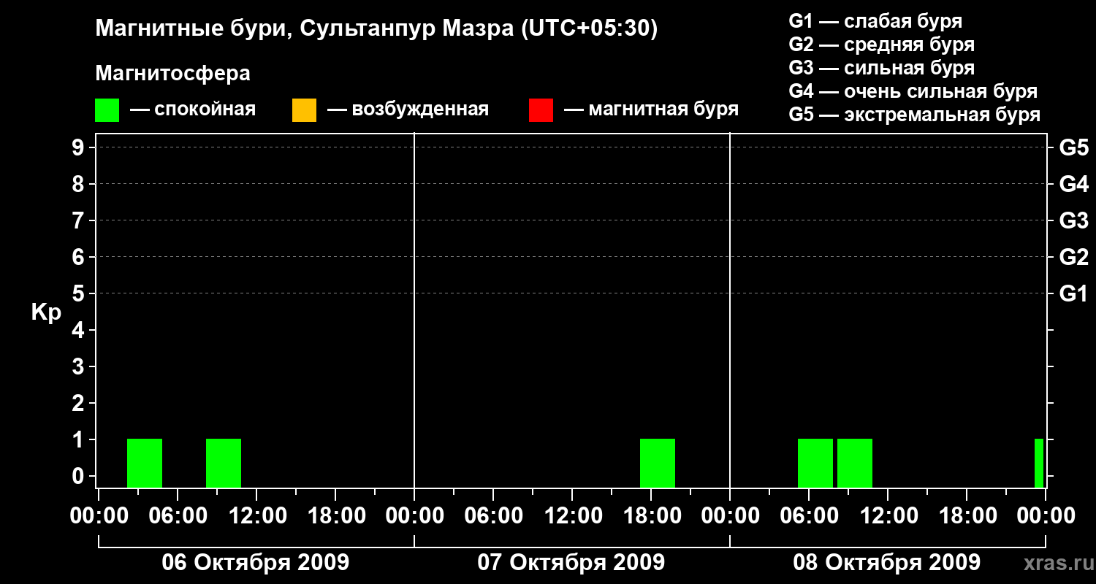Click the green bar at 18:00 on 07 Октября
This screenshot has height=584, width=1096.
pos(658,463)
